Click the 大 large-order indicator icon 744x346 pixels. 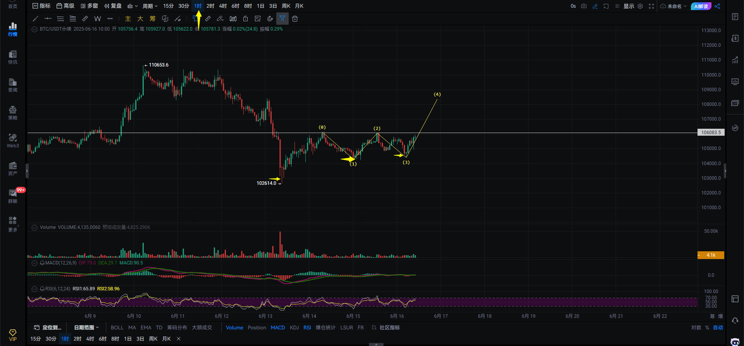tap(140, 19)
